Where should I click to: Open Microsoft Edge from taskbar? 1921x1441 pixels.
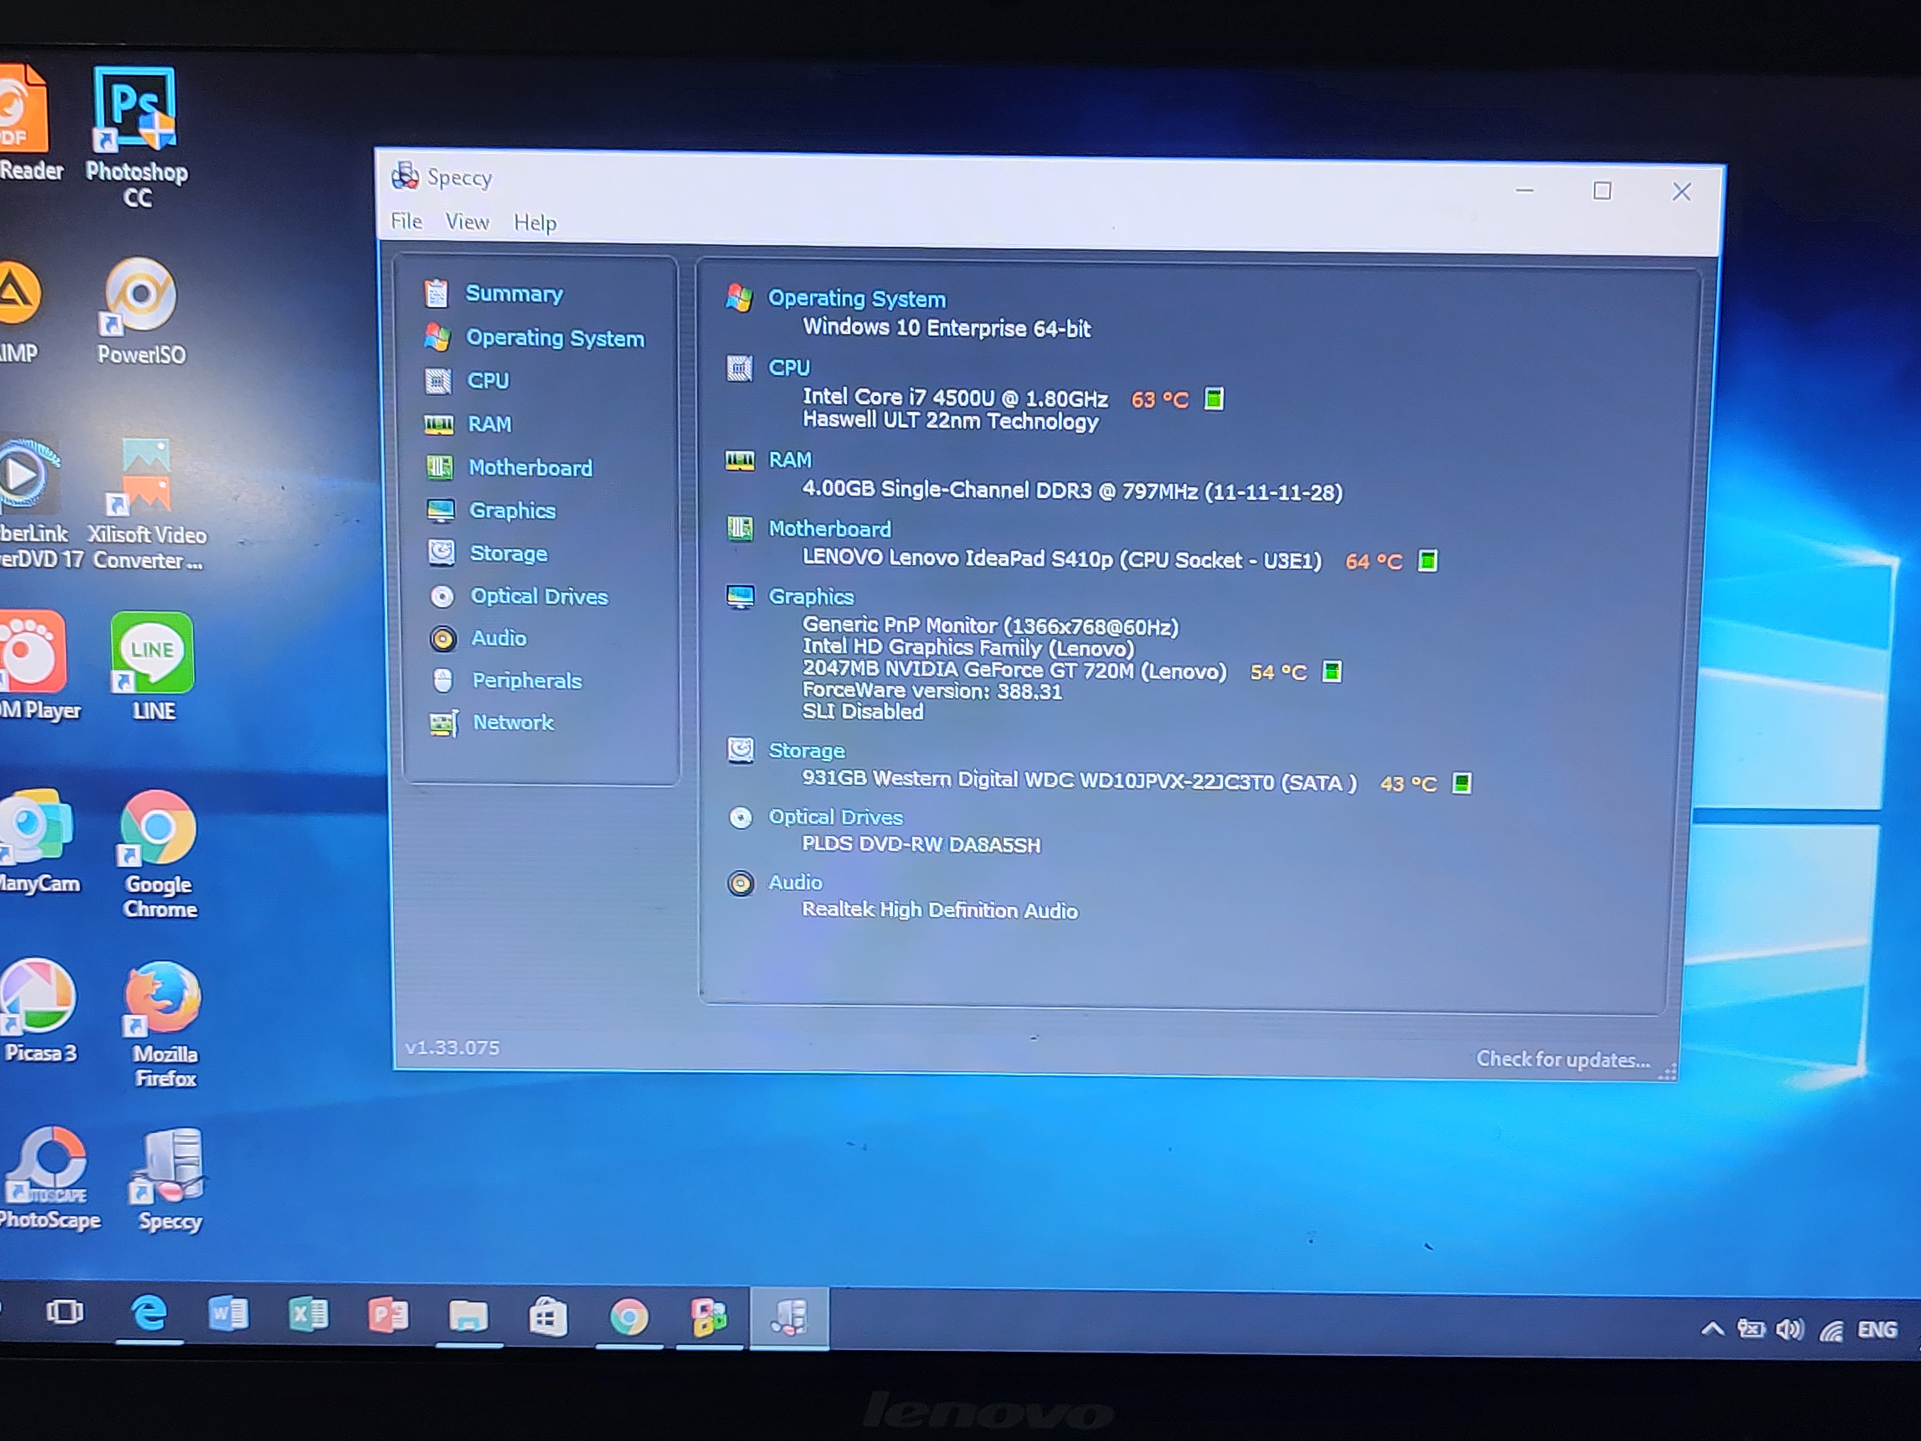tap(148, 1312)
